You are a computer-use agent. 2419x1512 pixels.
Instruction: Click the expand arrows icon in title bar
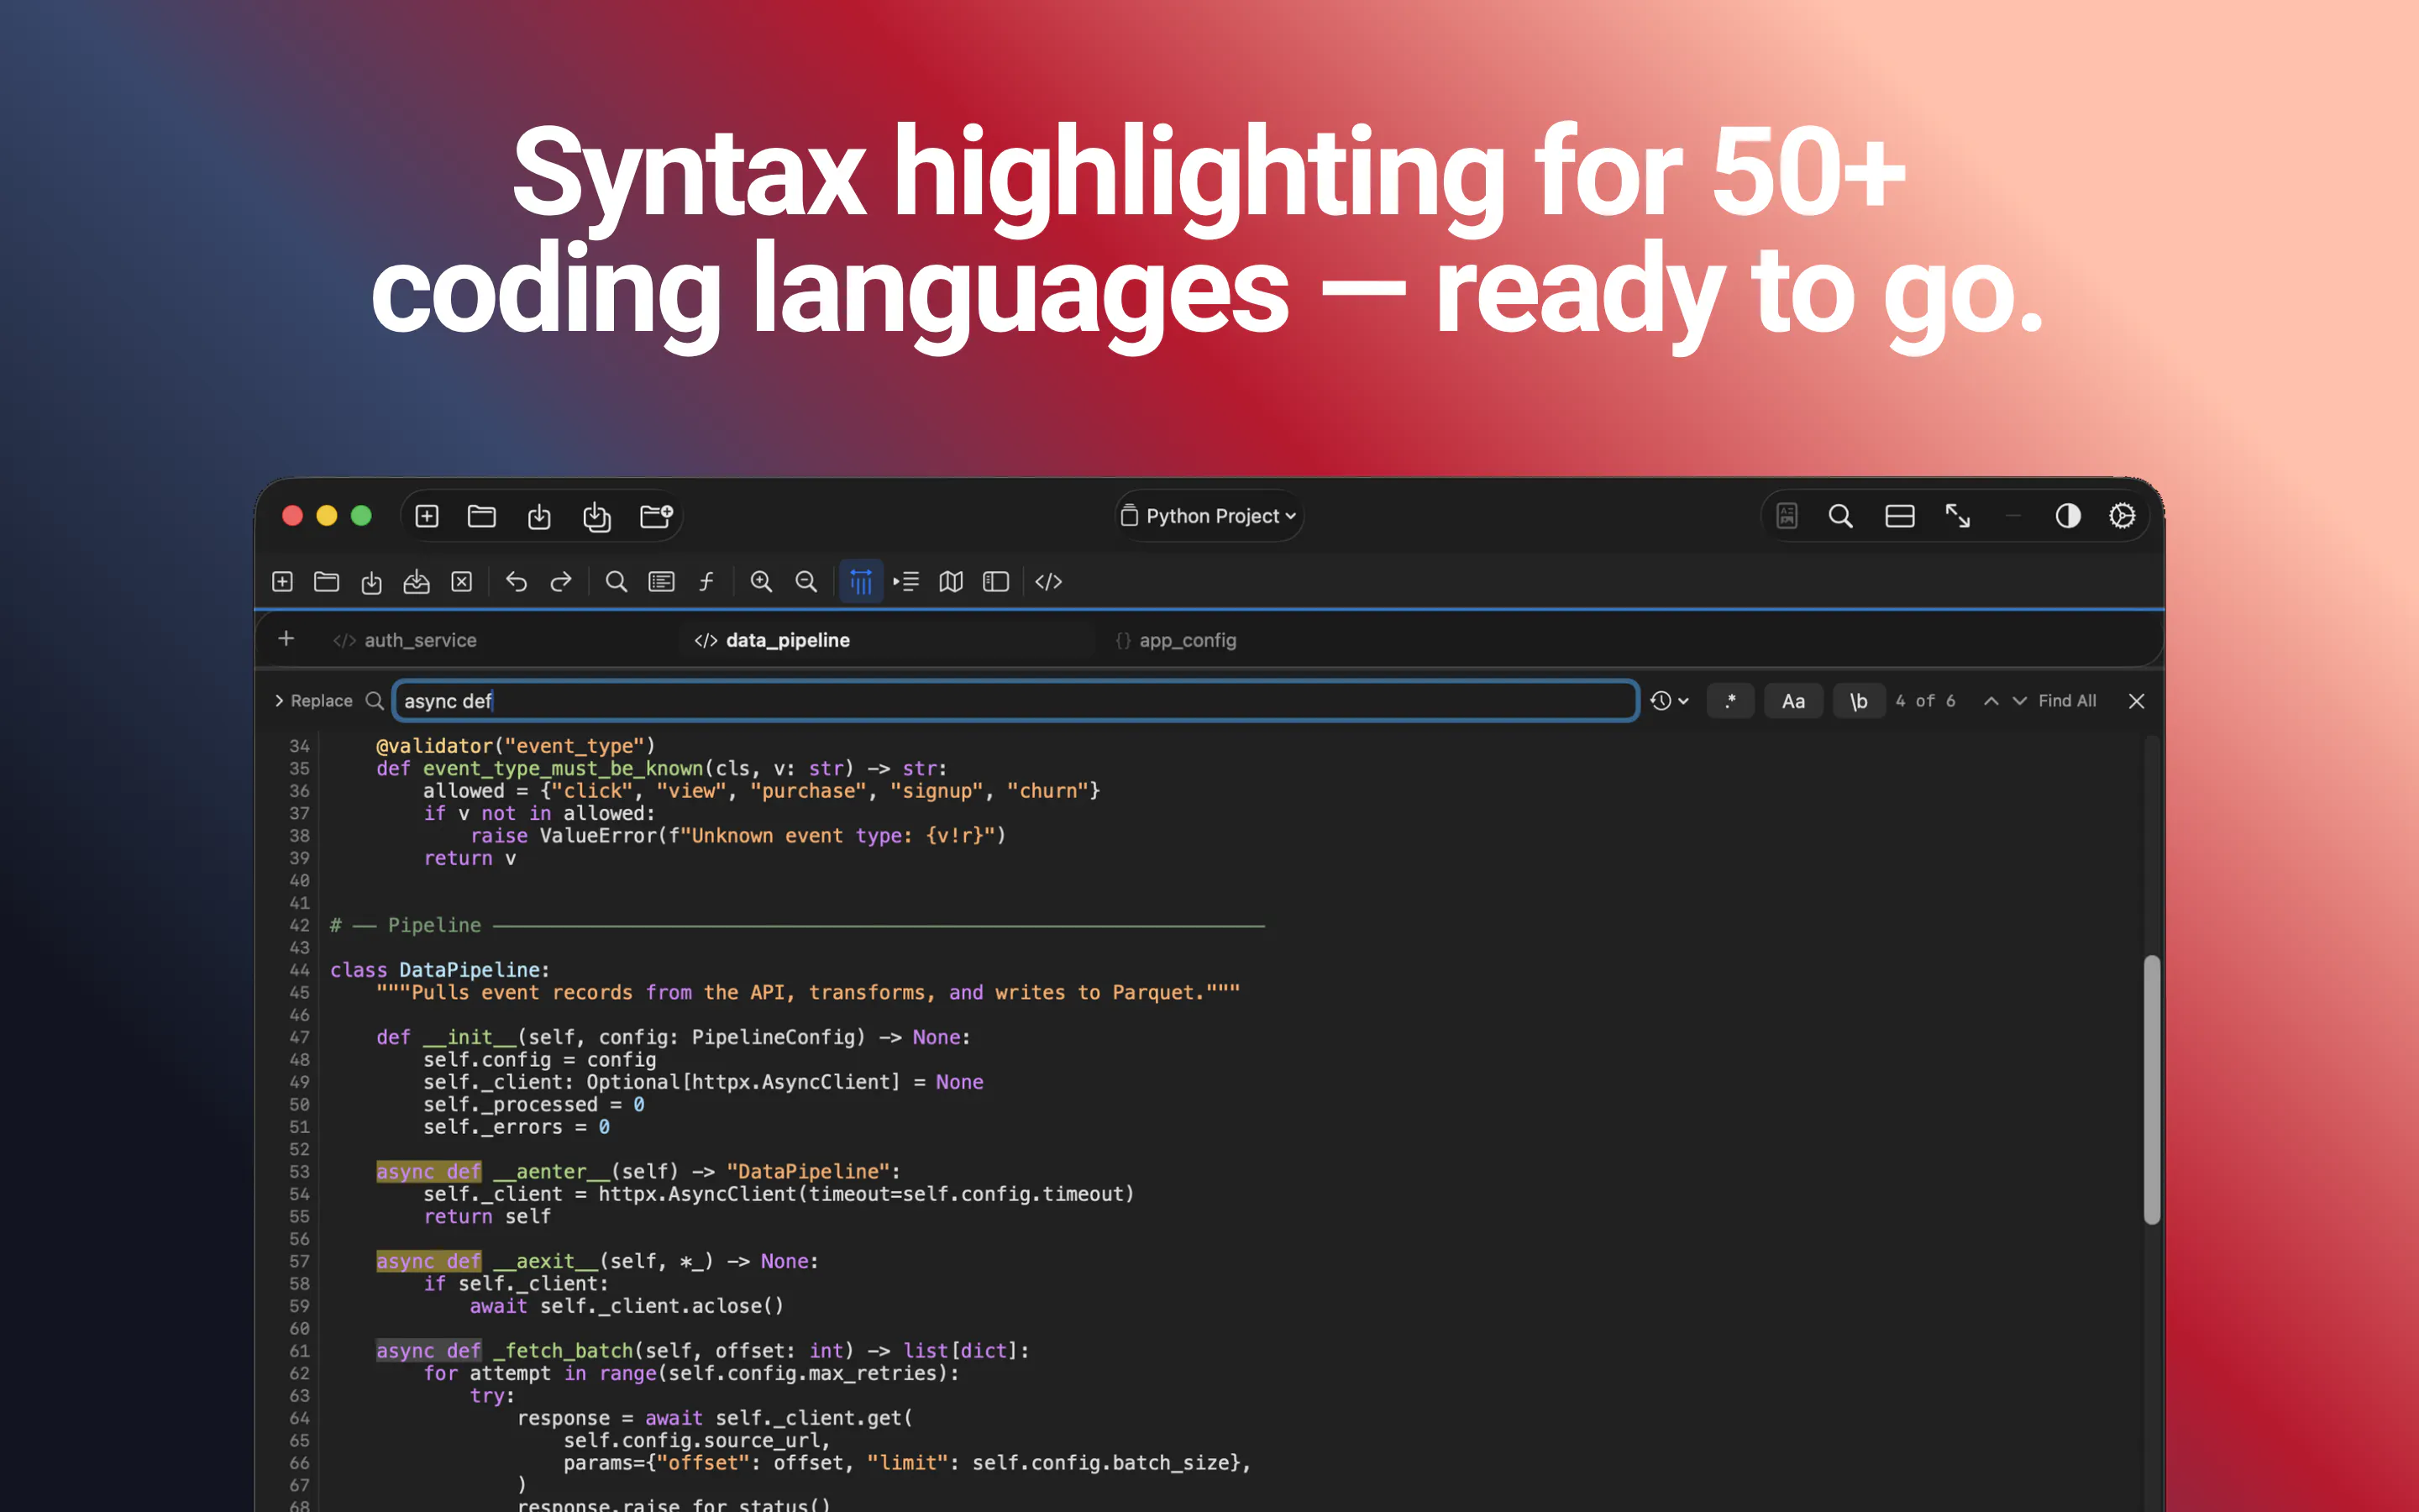coord(1957,516)
